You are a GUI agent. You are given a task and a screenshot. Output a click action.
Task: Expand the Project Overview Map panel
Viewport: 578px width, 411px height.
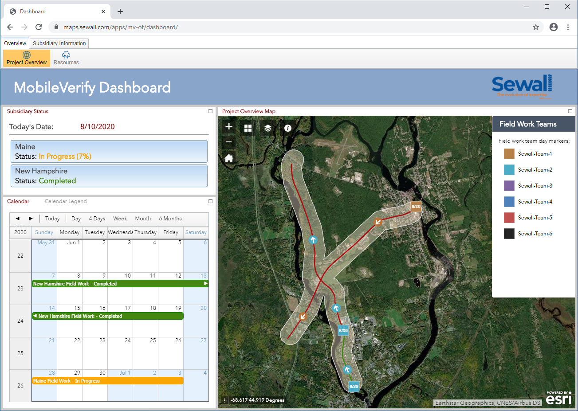[570, 111]
